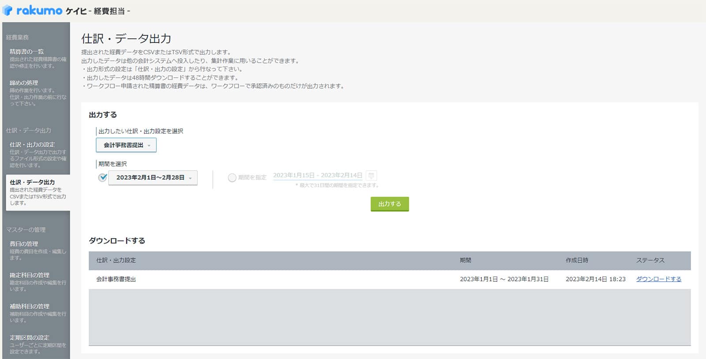Select the 会計事務書提出 row in download table
The height and width of the screenshot is (359, 706).
[x=116, y=280]
